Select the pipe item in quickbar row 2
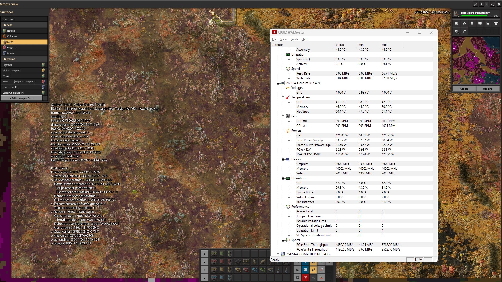The image size is (502, 282). [x=255, y=262]
